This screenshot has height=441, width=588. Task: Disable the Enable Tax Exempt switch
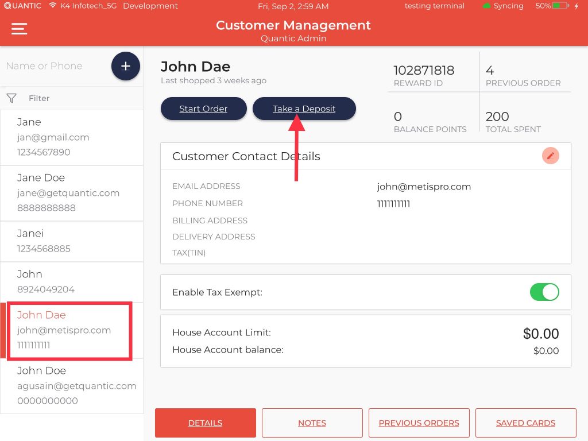tap(544, 292)
